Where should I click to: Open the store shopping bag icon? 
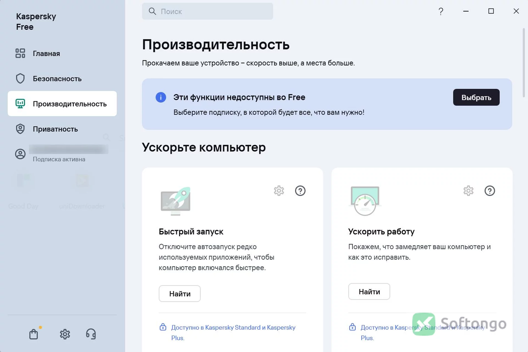pyautogui.click(x=34, y=334)
